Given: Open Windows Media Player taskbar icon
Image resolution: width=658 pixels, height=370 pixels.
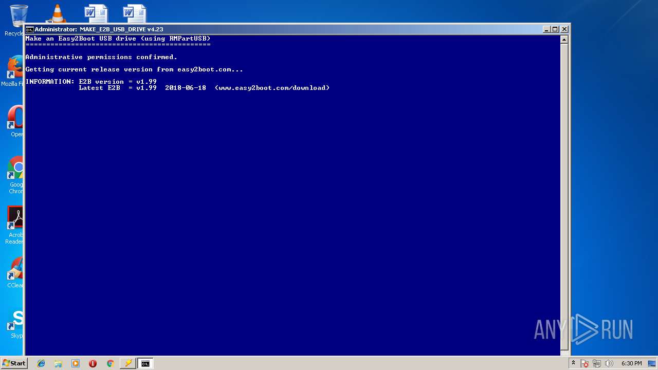Looking at the screenshot, I should tap(76, 363).
